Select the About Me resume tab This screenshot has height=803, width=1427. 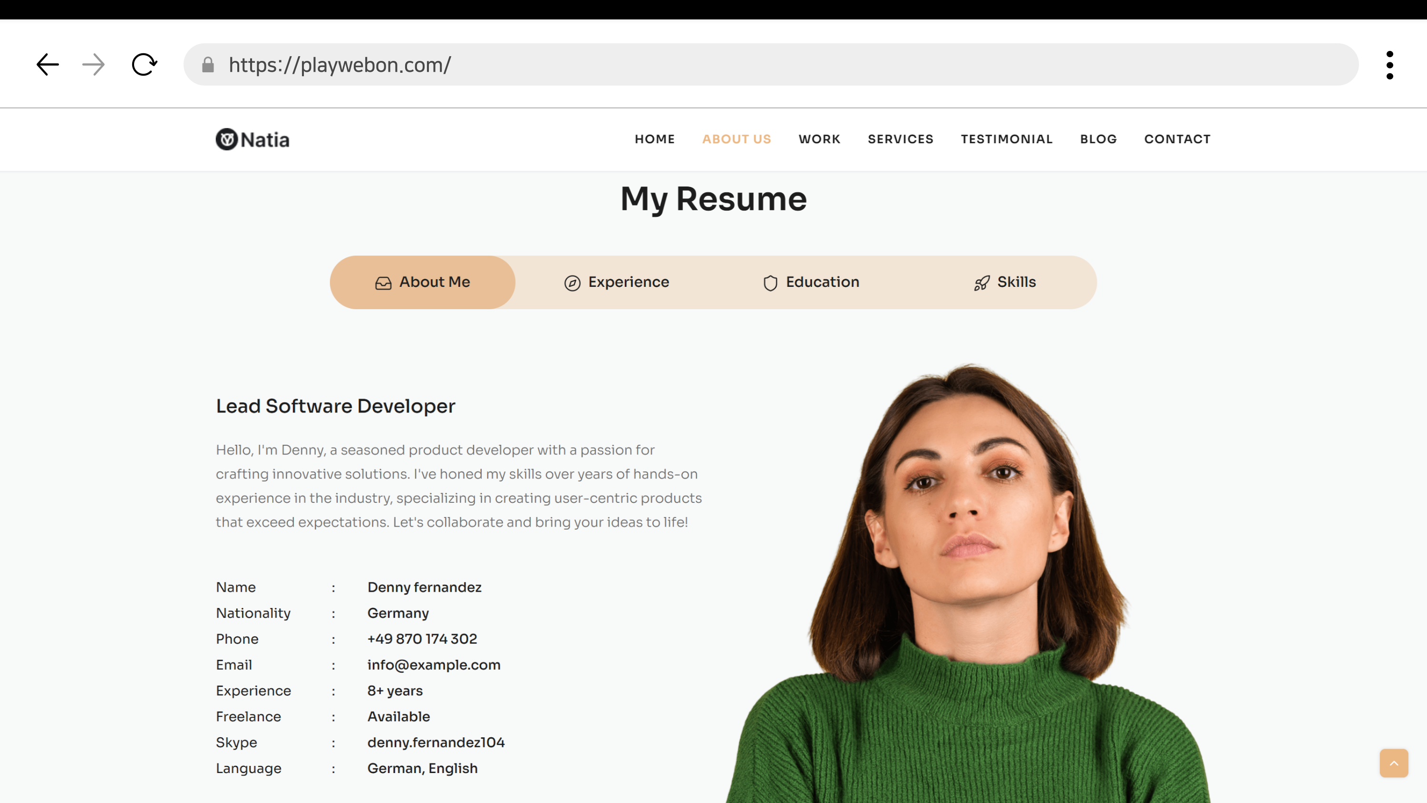pos(423,282)
